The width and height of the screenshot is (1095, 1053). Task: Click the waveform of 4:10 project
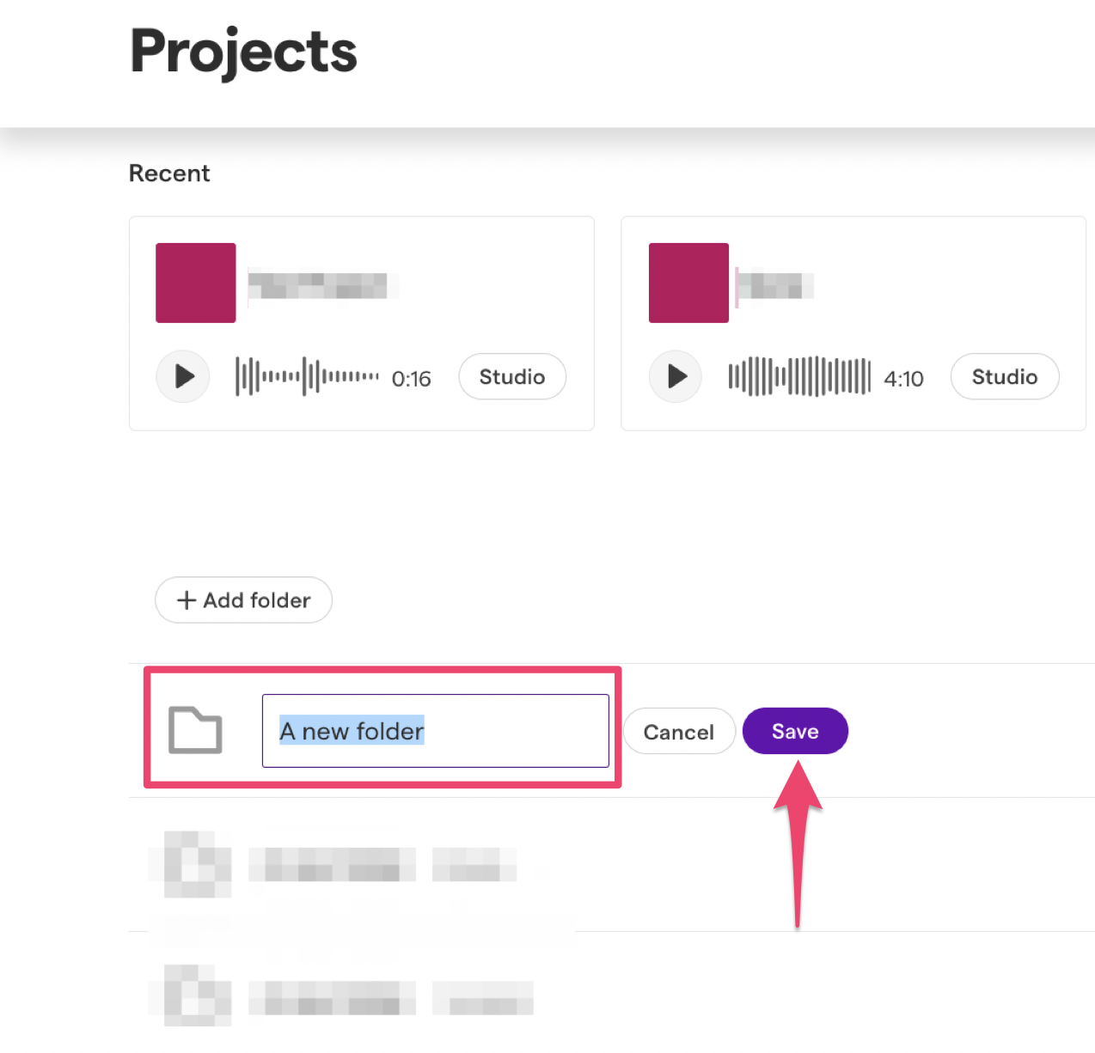click(799, 376)
